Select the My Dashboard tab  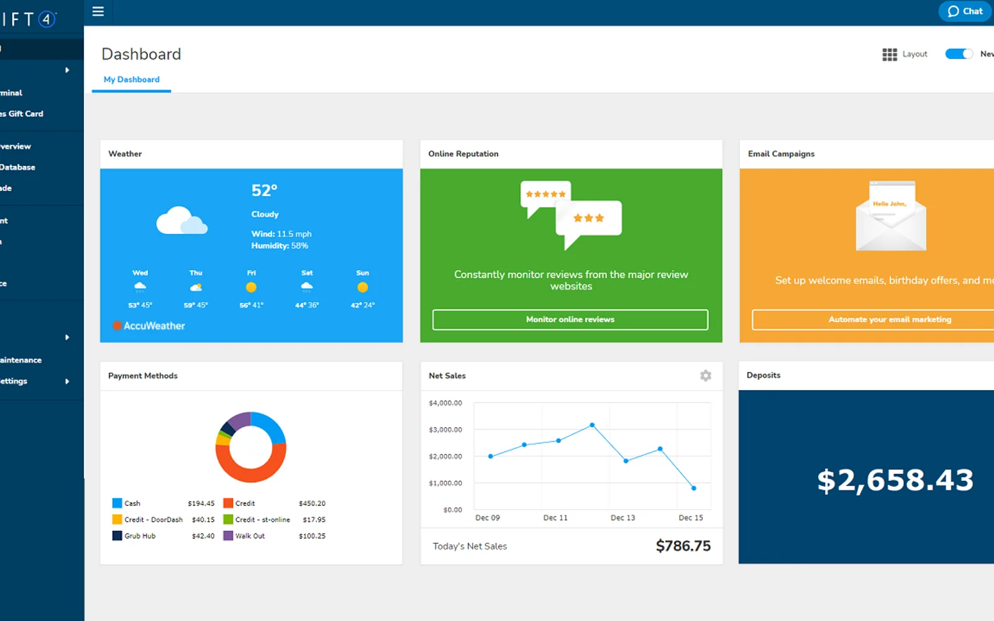point(132,79)
